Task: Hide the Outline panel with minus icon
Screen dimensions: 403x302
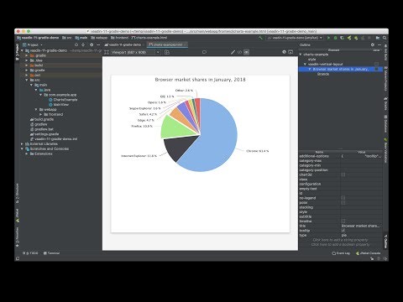Action: click(379, 44)
